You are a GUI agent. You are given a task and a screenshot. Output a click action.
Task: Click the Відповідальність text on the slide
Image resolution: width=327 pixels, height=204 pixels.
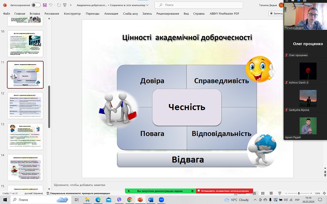click(221, 133)
